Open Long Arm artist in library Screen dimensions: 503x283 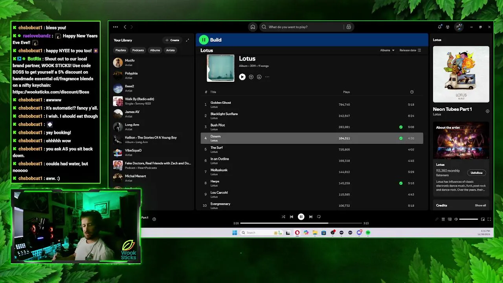click(x=152, y=127)
